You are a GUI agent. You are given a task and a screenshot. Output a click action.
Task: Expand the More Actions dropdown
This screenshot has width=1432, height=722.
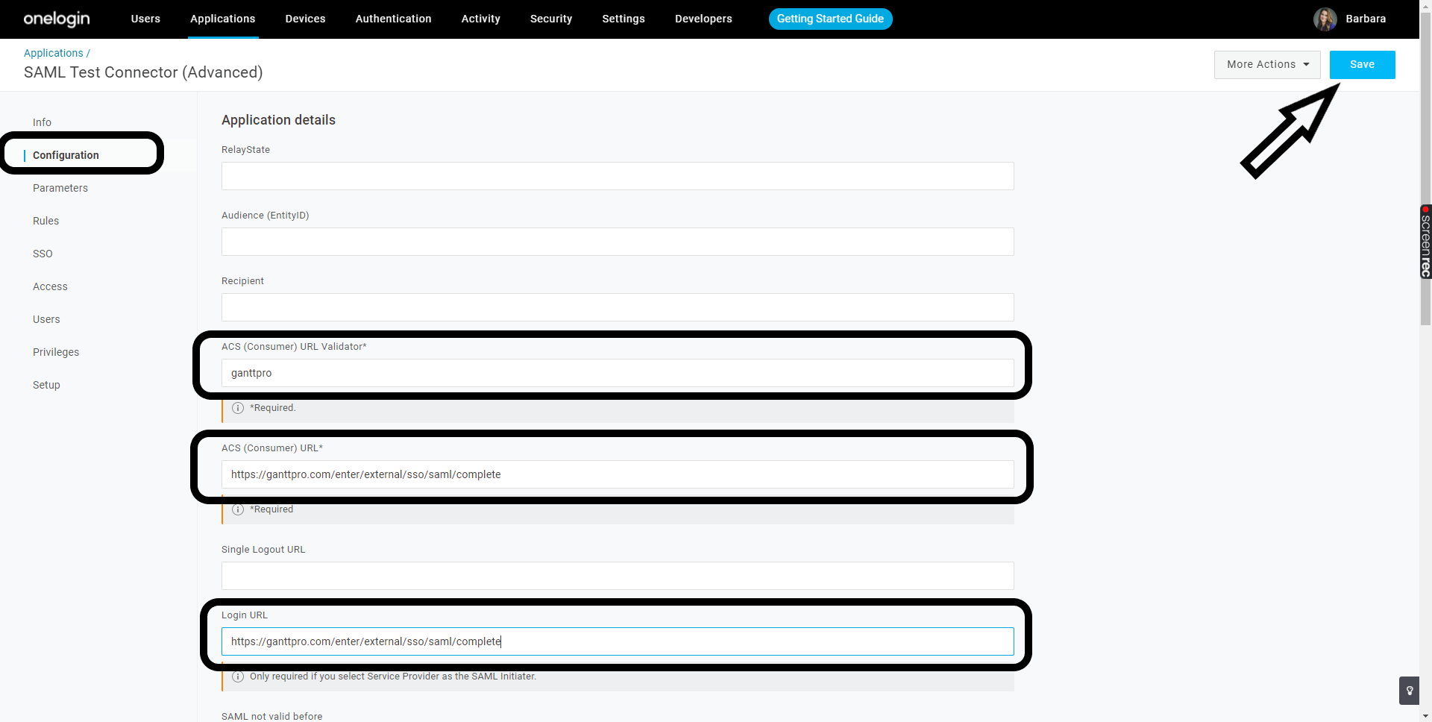click(x=1267, y=65)
